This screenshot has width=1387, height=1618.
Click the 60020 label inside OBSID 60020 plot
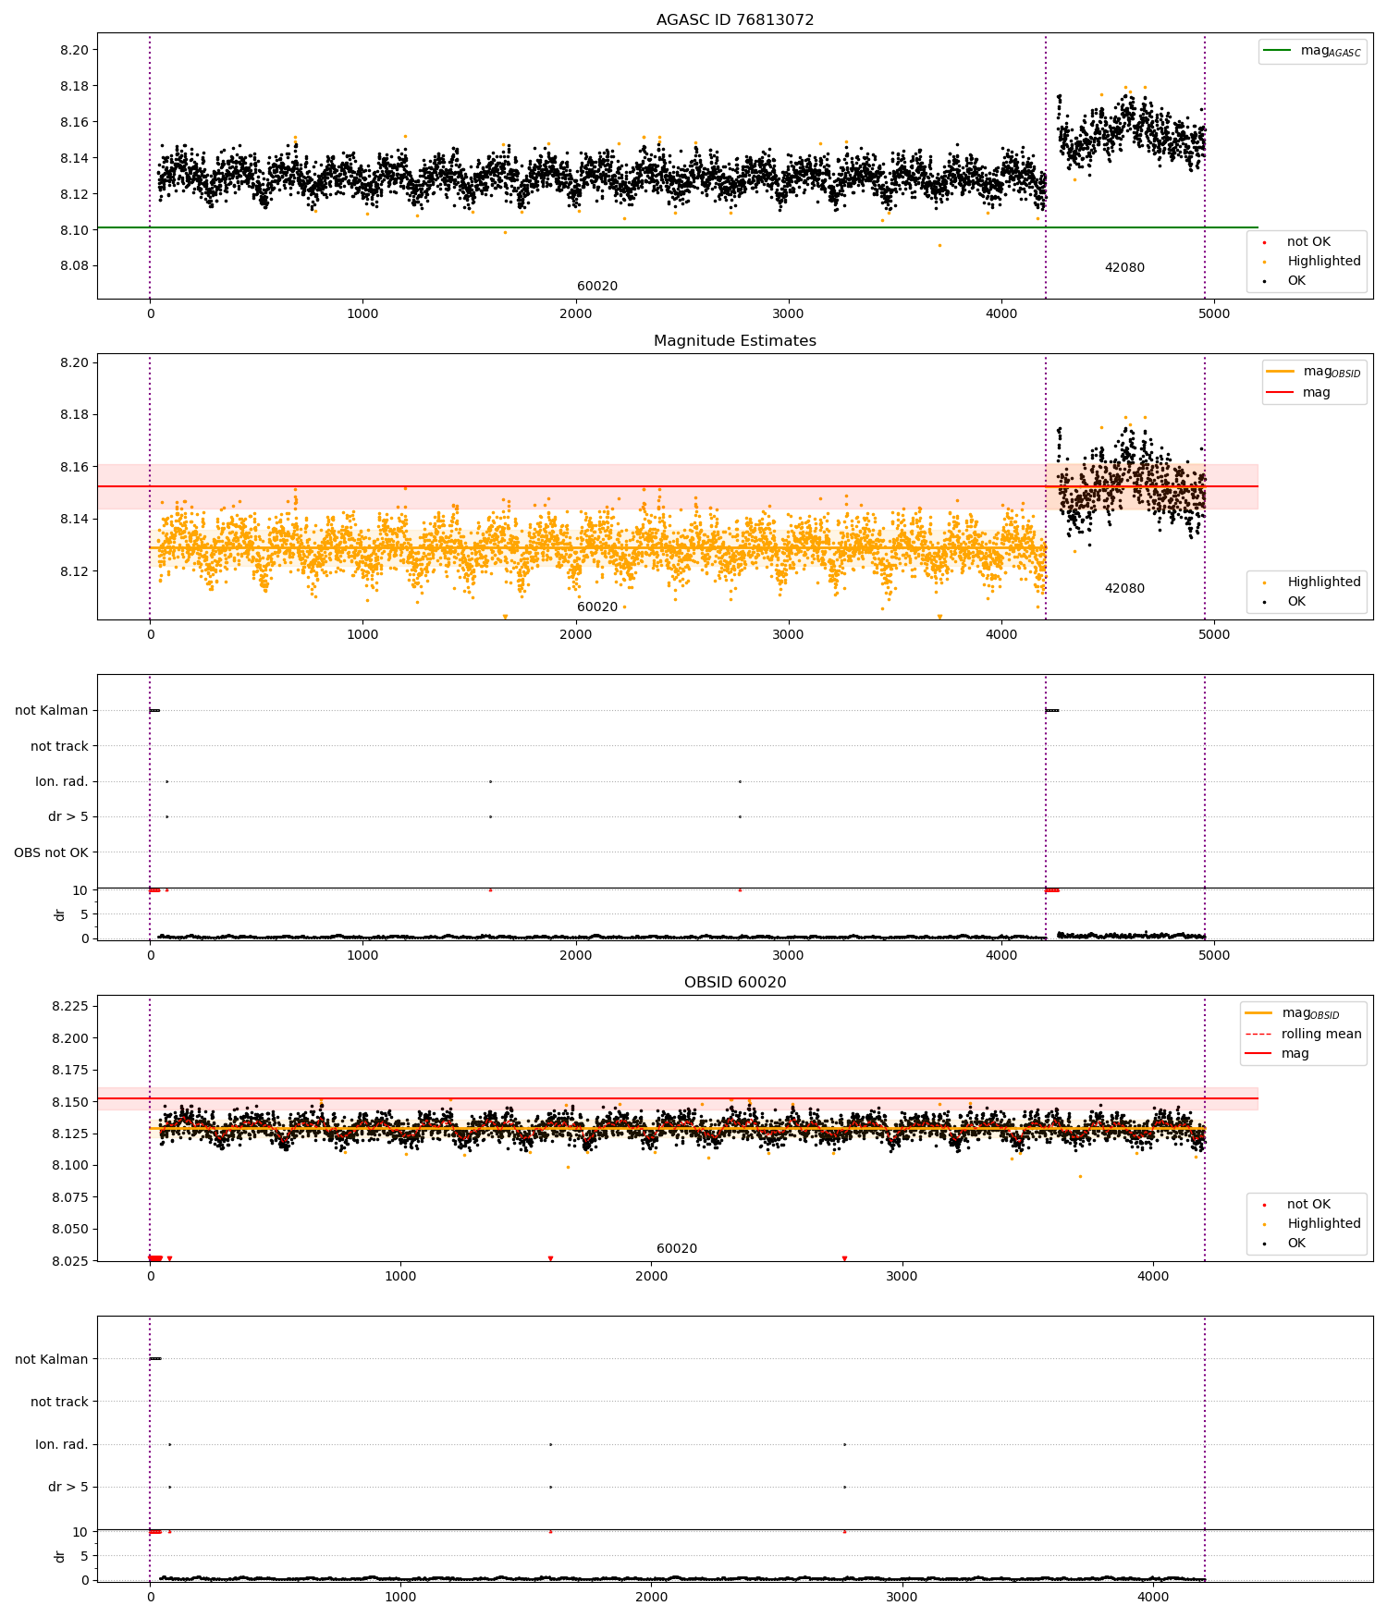coord(677,1249)
